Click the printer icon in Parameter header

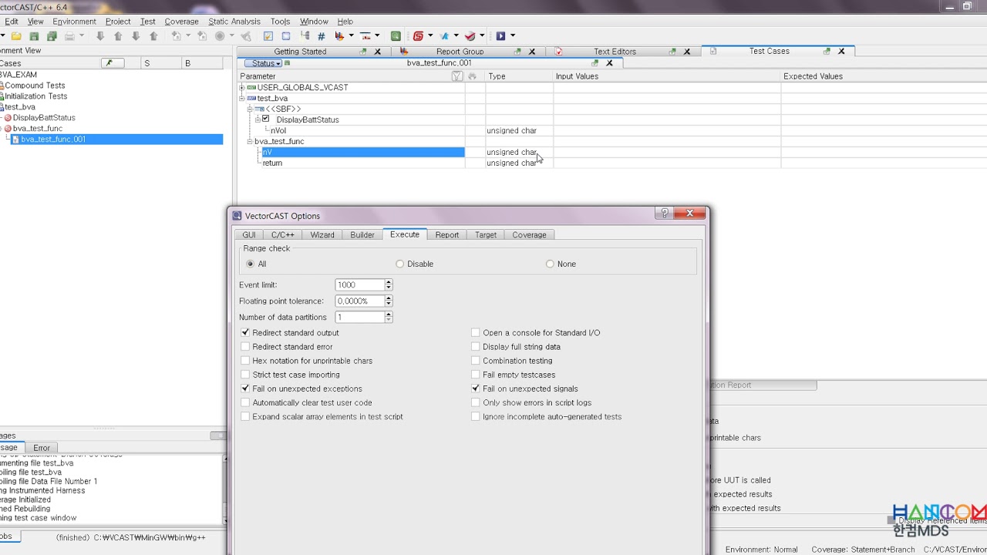coord(473,76)
